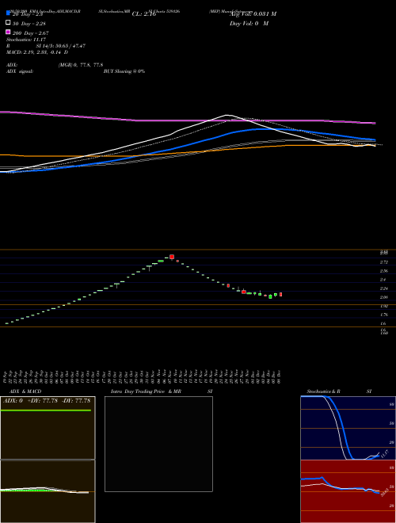Click the blue 20 Day legend square
Screen dimensions: 396x523
[9, 13]
